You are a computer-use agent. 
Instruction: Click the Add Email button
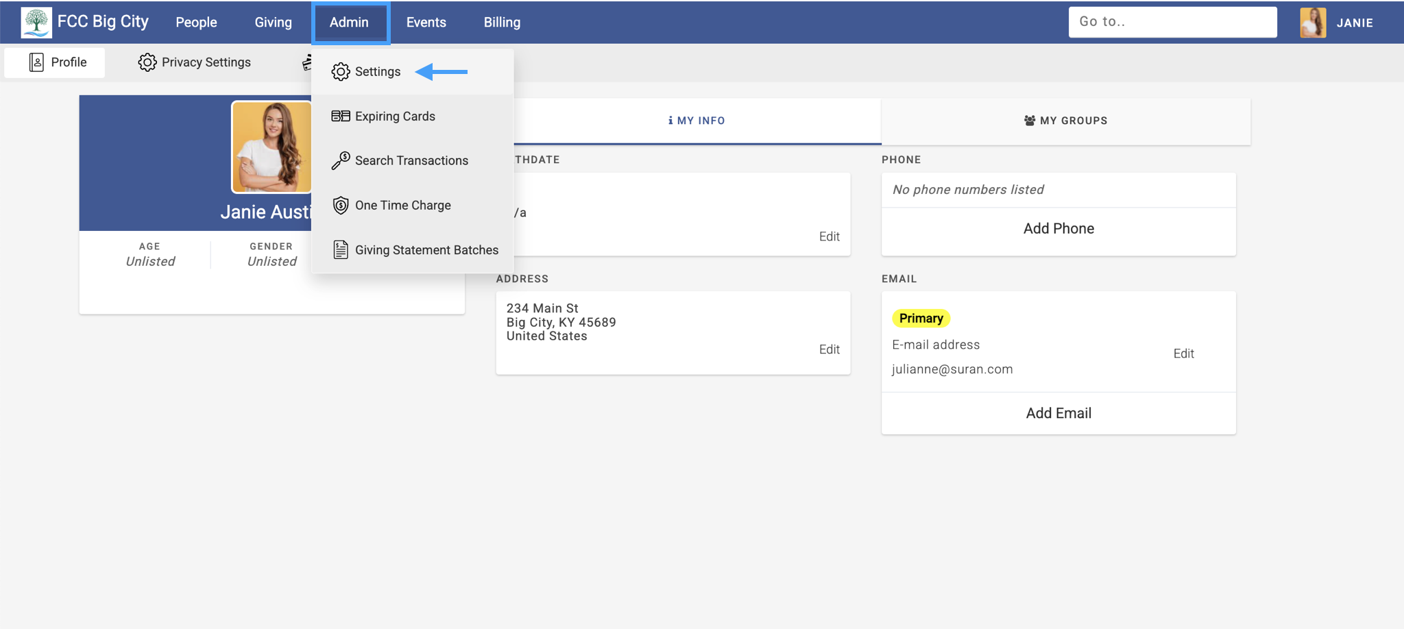[1058, 412]
